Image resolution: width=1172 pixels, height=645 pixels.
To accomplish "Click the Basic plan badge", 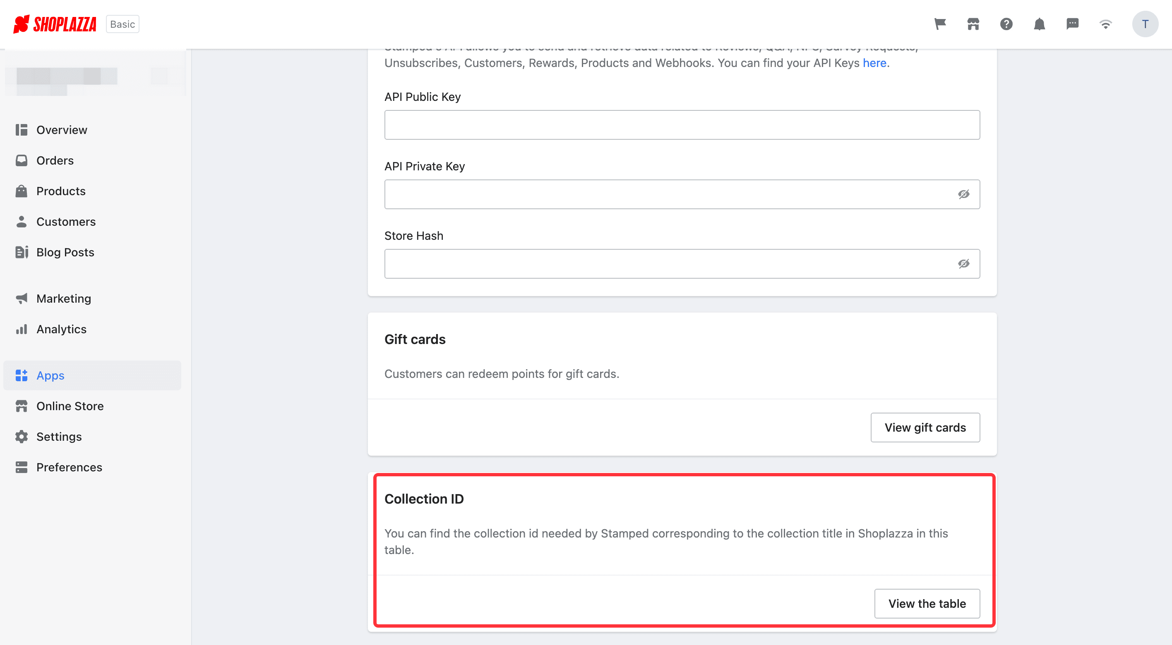I will click(122, 24).
